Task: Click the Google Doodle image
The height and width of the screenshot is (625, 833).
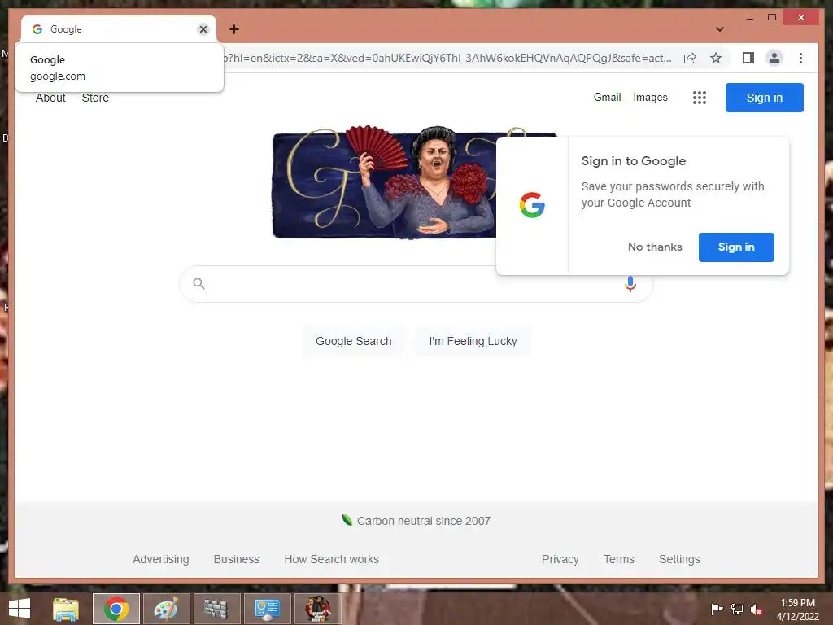Action: click(x=384, y=182)
